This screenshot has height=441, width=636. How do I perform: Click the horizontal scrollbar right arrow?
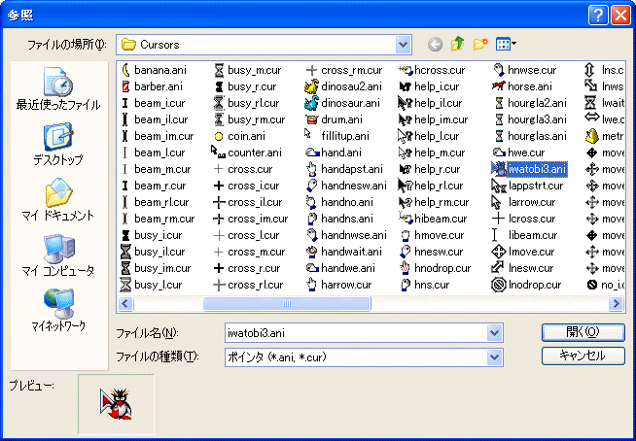(615, 304)
